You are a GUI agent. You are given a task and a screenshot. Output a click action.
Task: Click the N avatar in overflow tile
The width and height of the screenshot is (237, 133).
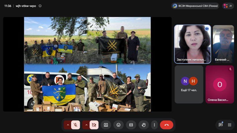[185, 81]
